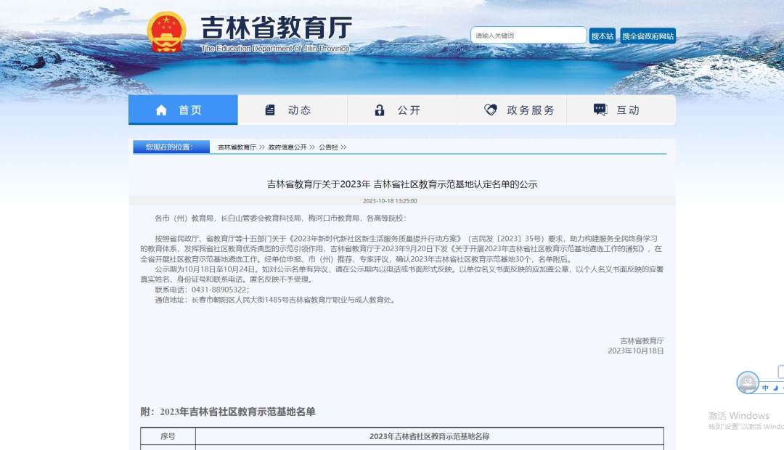Click the national emblem logo in the header
The height and width of the screenshot is (450, 784).
coord(169,30)
